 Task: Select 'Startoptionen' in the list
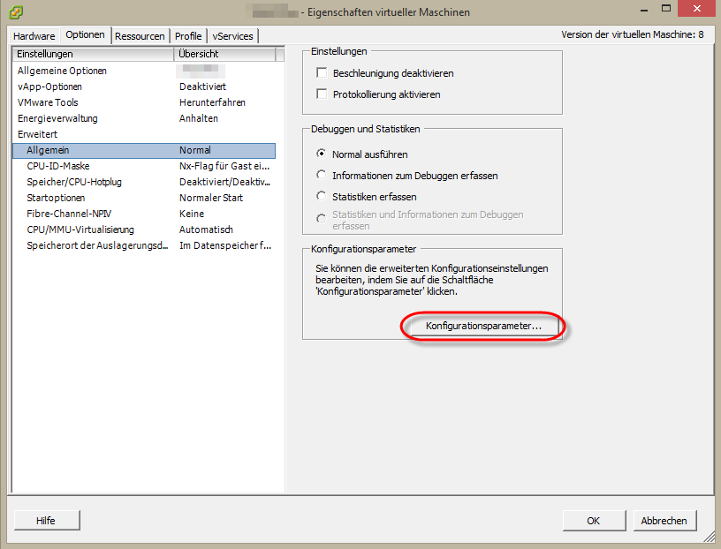[56, 197]
